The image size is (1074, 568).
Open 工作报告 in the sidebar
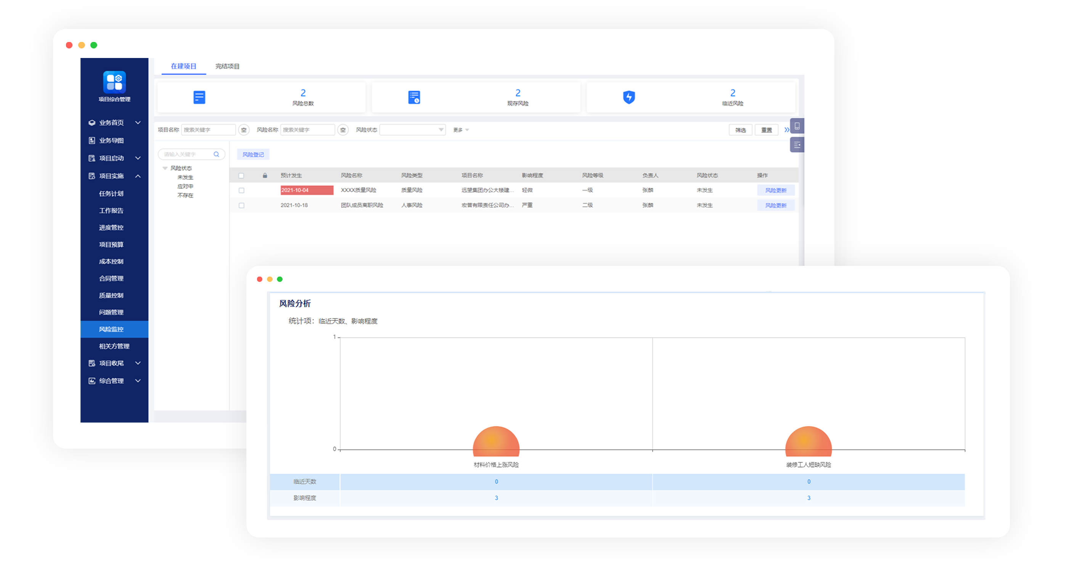click(x=111, y=211)
